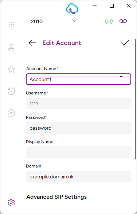Click the Domain label text
This screenshot has width=137, height=214.
pos(34,166)
